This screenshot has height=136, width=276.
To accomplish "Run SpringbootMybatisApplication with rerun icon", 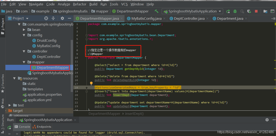I will coord(228,11).
